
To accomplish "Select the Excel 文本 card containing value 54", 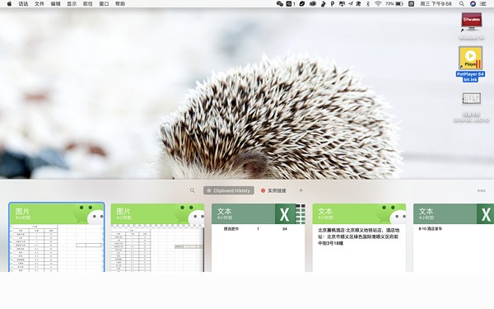I will 259,238.
